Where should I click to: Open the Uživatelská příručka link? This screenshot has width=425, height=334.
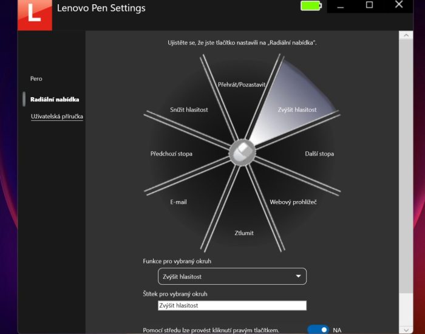pos(57,116)
